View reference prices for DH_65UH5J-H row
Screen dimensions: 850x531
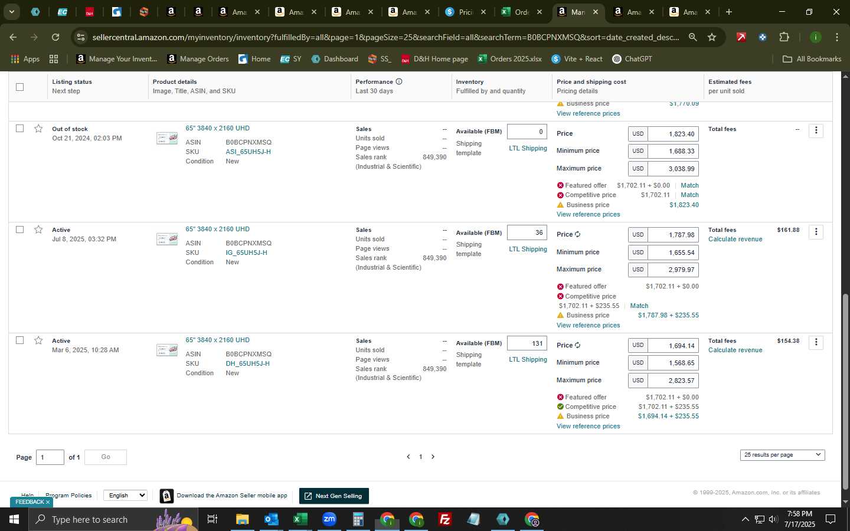[x=588, y=426]
